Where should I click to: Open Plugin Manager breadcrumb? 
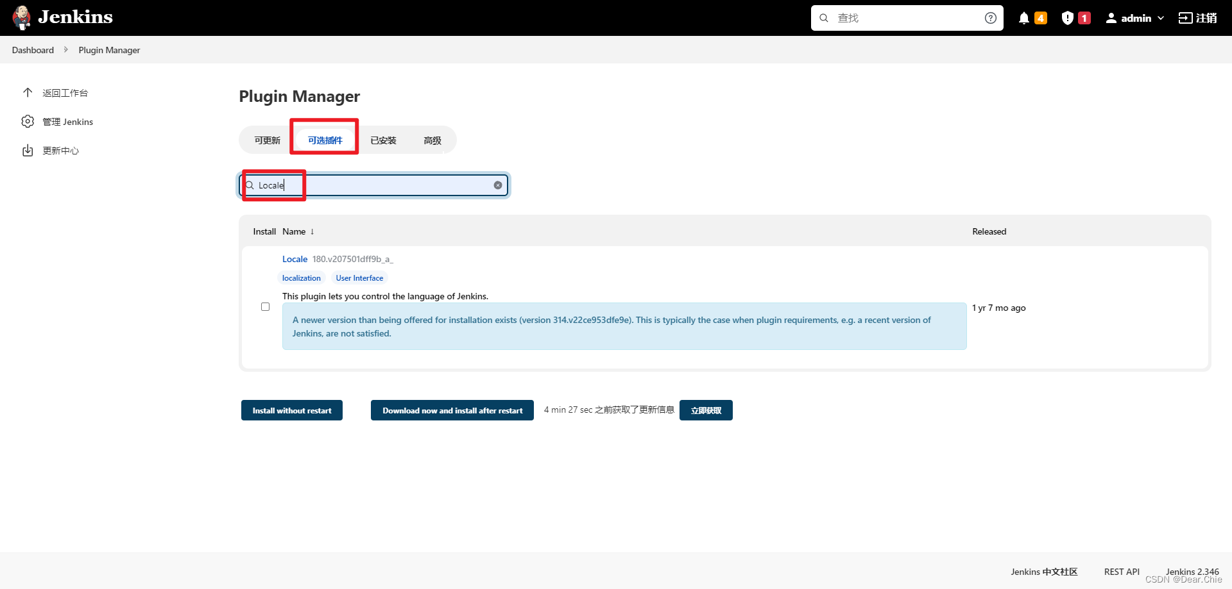(109, 50)
